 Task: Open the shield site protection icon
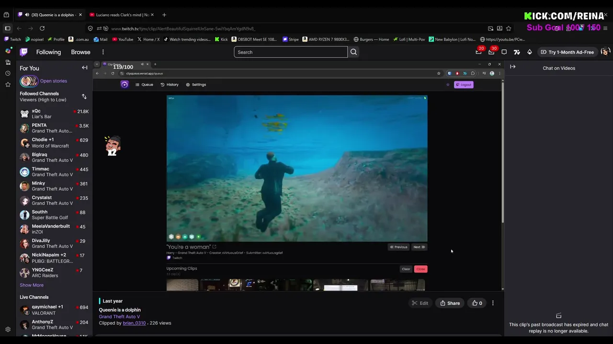(90, 29)
